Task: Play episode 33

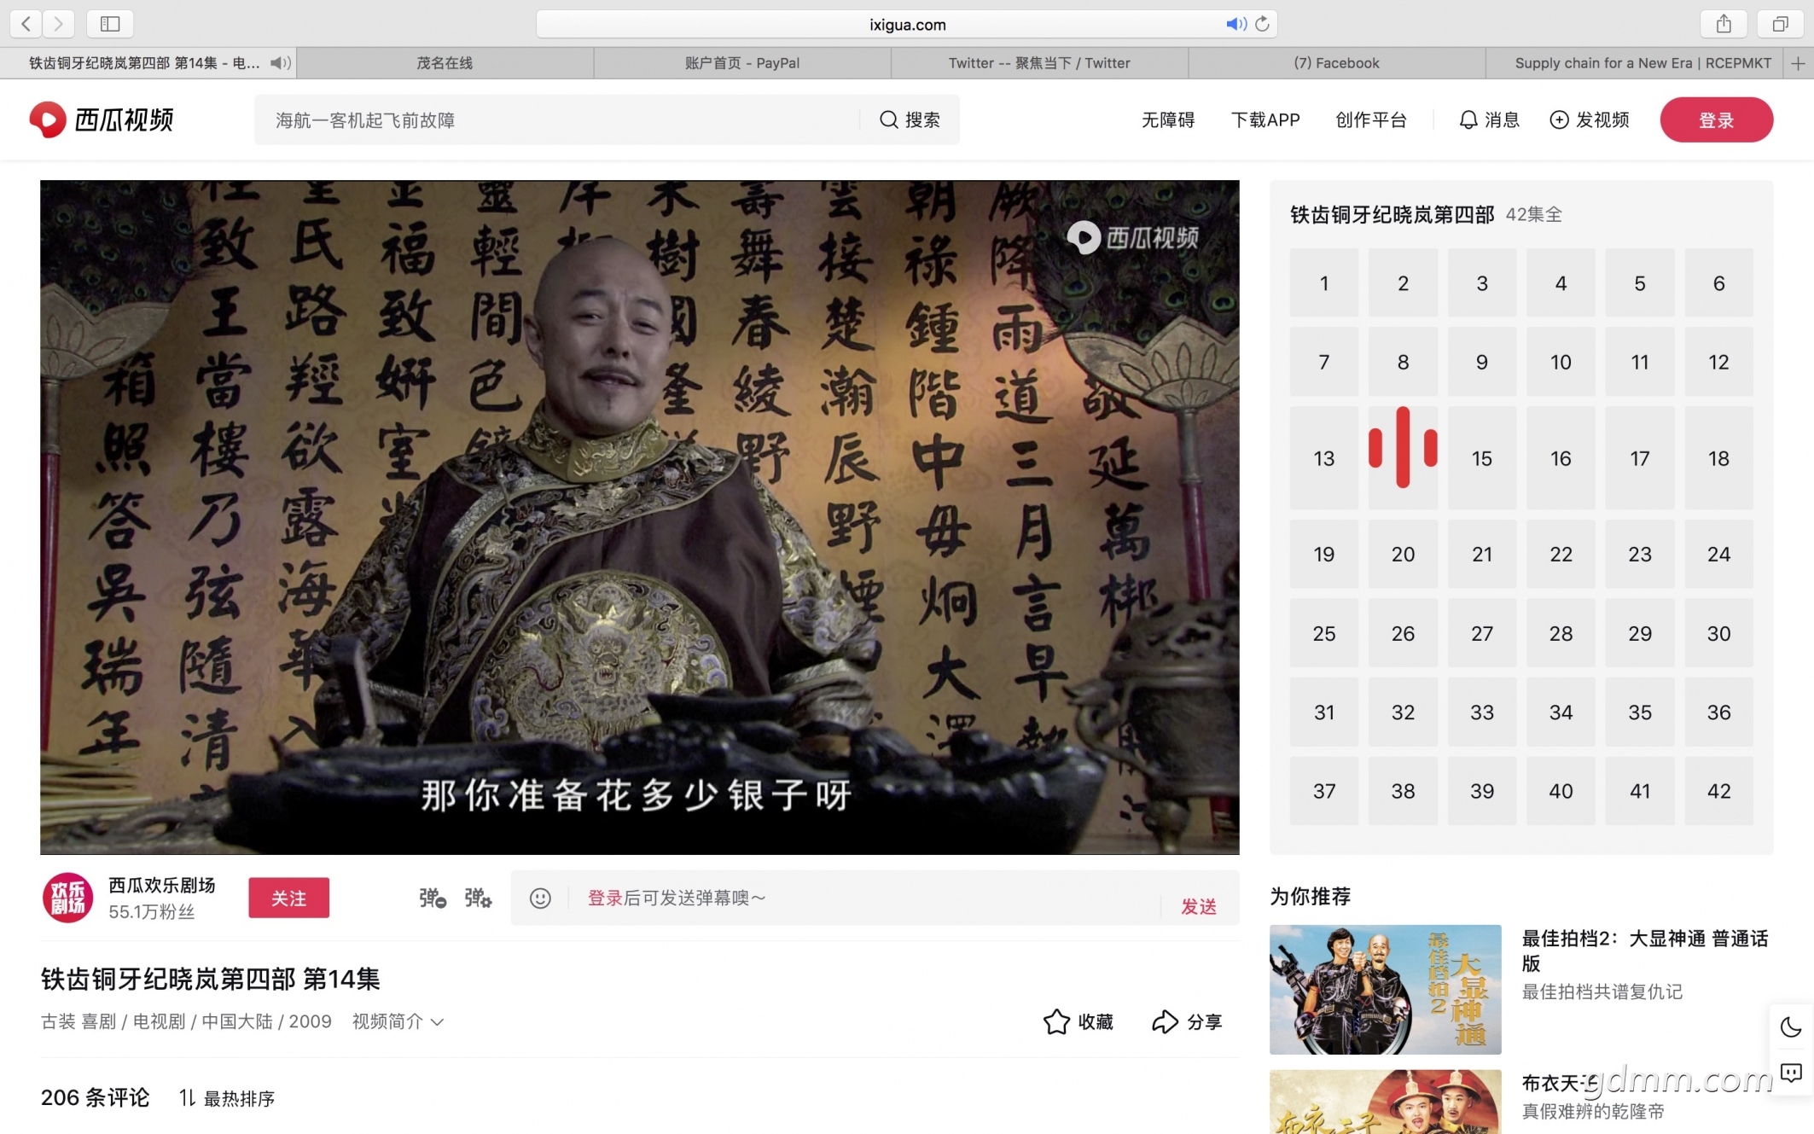Action: click(1482, 712)
